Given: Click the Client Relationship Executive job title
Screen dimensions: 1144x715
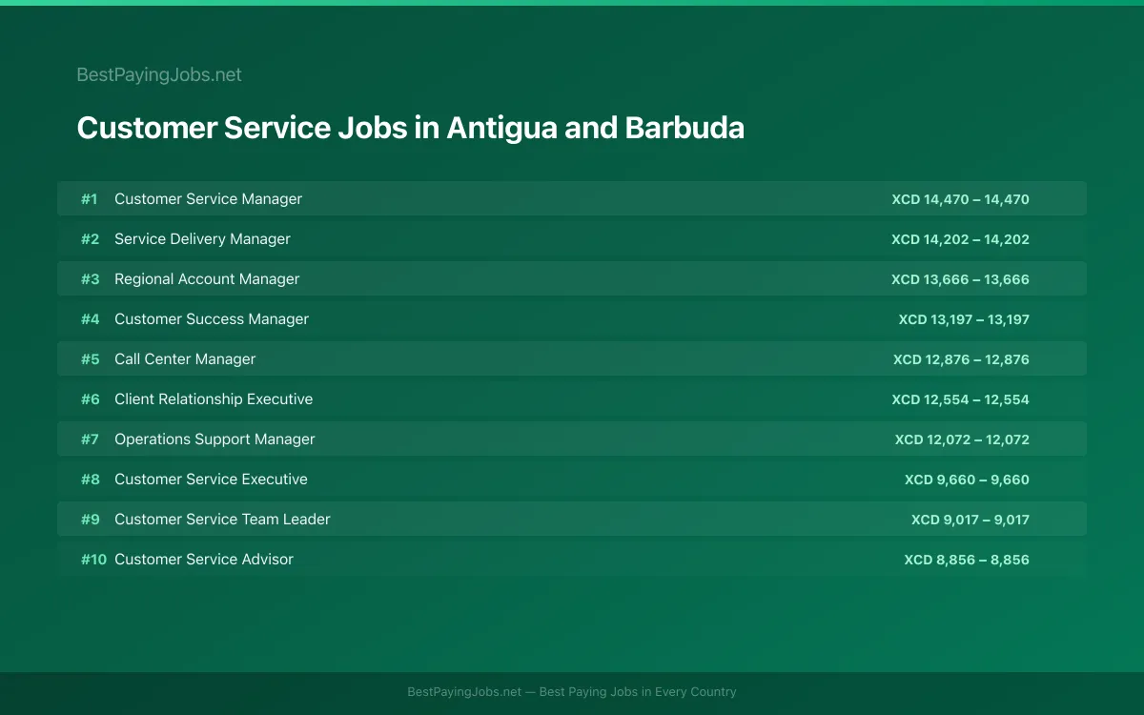Looking at the screenshot, I should (x=214, y=399).
